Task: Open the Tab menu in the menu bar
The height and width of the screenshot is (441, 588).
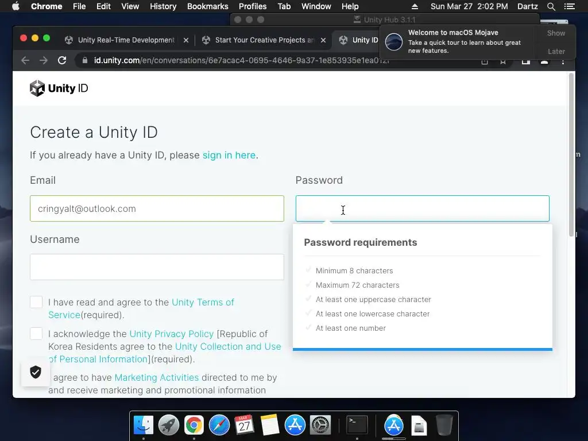Action: (x=284, y=6)
